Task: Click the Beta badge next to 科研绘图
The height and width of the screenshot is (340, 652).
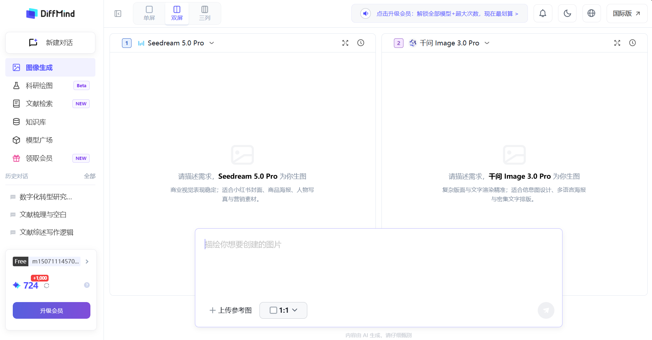Action: pos(82,85)
